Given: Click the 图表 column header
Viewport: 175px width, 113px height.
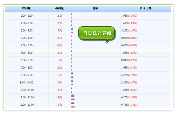Looking at the screenshot, I should [x=96, y=8].
